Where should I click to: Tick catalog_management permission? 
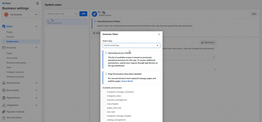(104, 120)
